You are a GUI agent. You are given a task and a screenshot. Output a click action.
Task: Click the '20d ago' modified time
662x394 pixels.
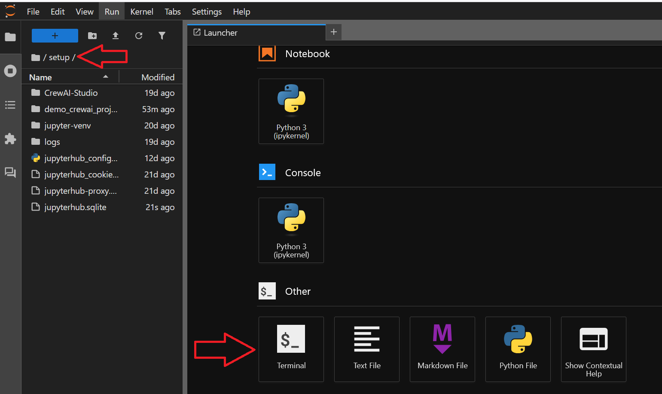click(159, 125)
